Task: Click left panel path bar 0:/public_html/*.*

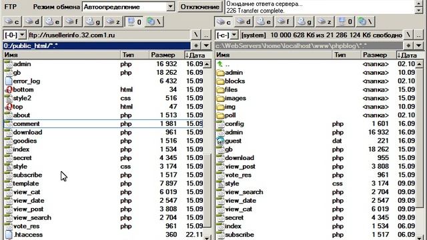Action: pyautogui.click(x=97, y=46)
